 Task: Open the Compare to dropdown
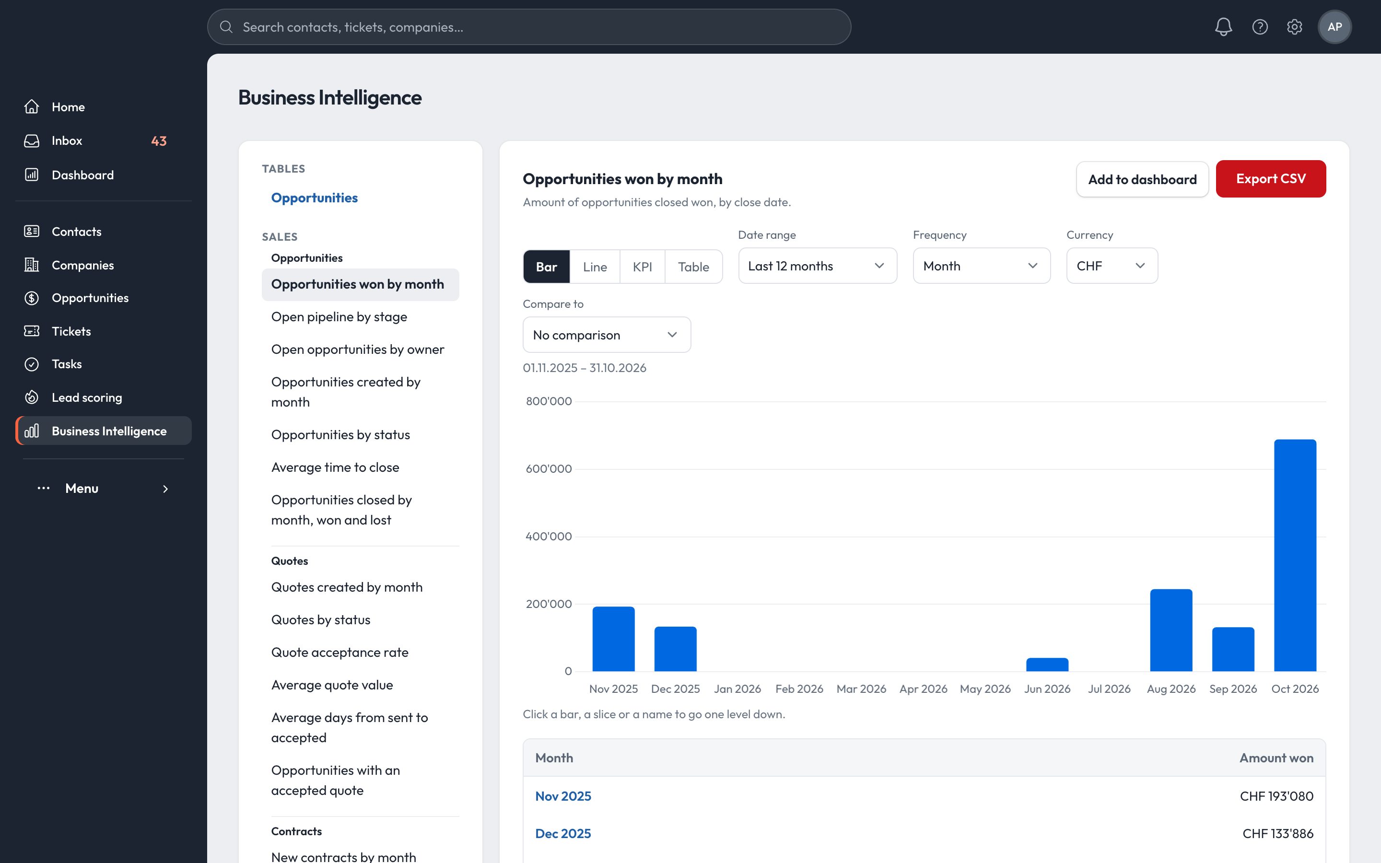607,335
